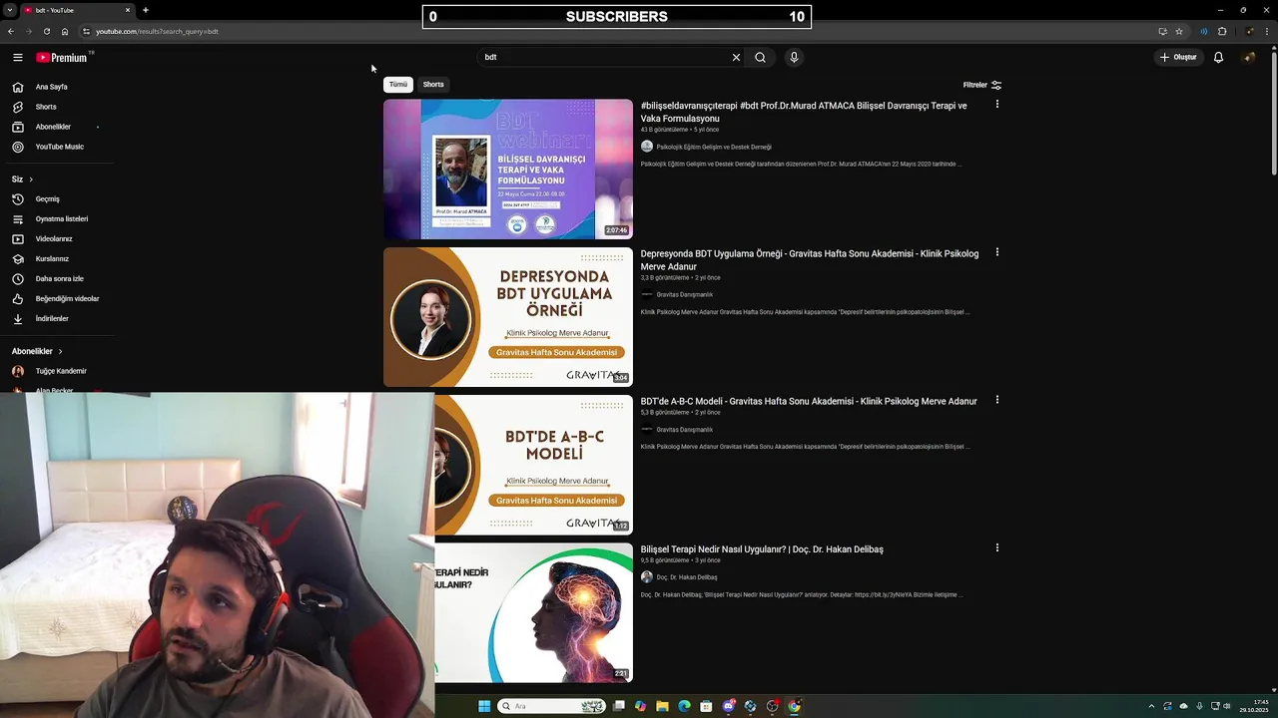The image size is (1278, 718).
Task: Expand the Abonelikler section header chevron
Action: pyautogui.click(x=60, y=351)
